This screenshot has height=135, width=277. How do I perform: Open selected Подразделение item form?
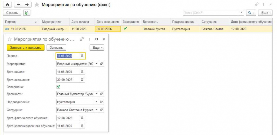click(x=101, y=102)
